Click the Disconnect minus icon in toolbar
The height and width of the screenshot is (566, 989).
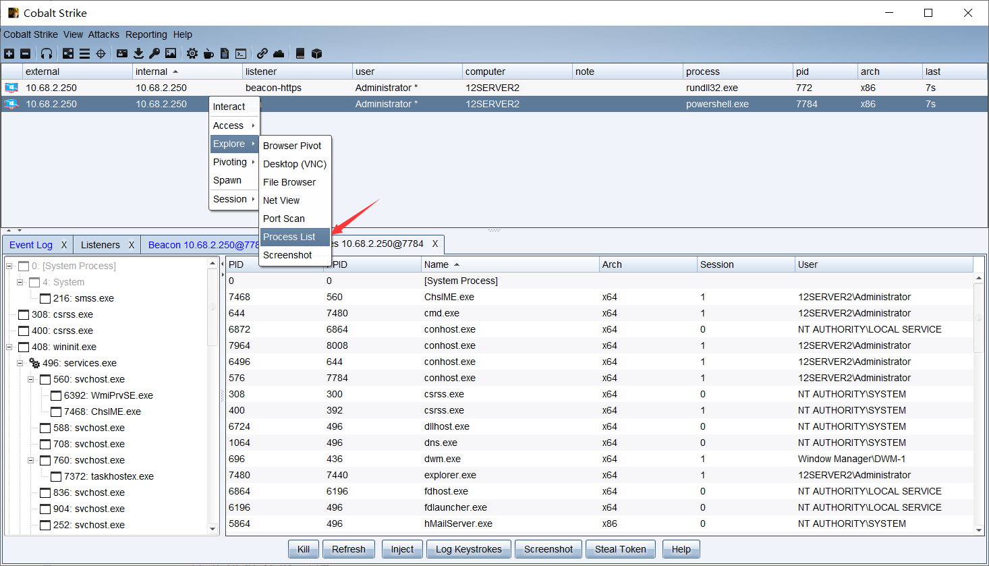(x=25, y=53)
